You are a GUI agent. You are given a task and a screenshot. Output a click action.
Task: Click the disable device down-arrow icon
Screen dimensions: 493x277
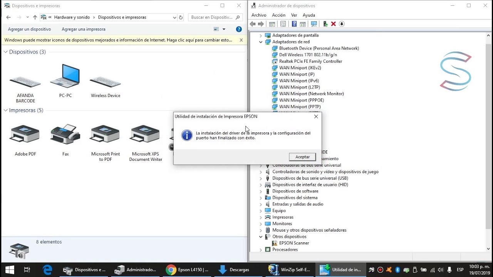342,24
